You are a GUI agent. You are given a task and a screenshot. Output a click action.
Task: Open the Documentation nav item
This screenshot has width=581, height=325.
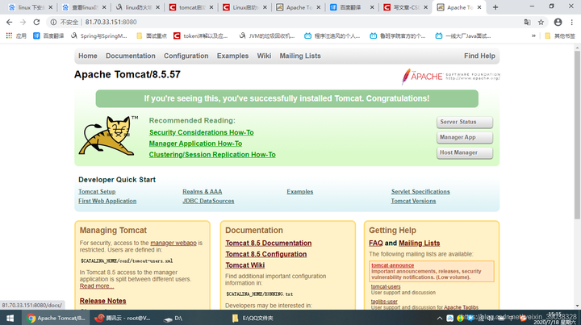tap(131, 56)
